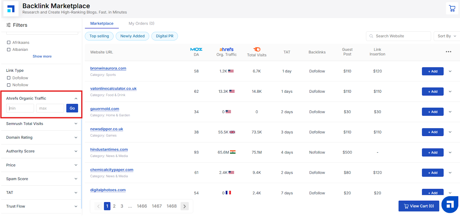Tick the Afrikaans language checkbox
The width and height of the screenshot is (460, 217).
pyautogui.click(x=9, y=42)
